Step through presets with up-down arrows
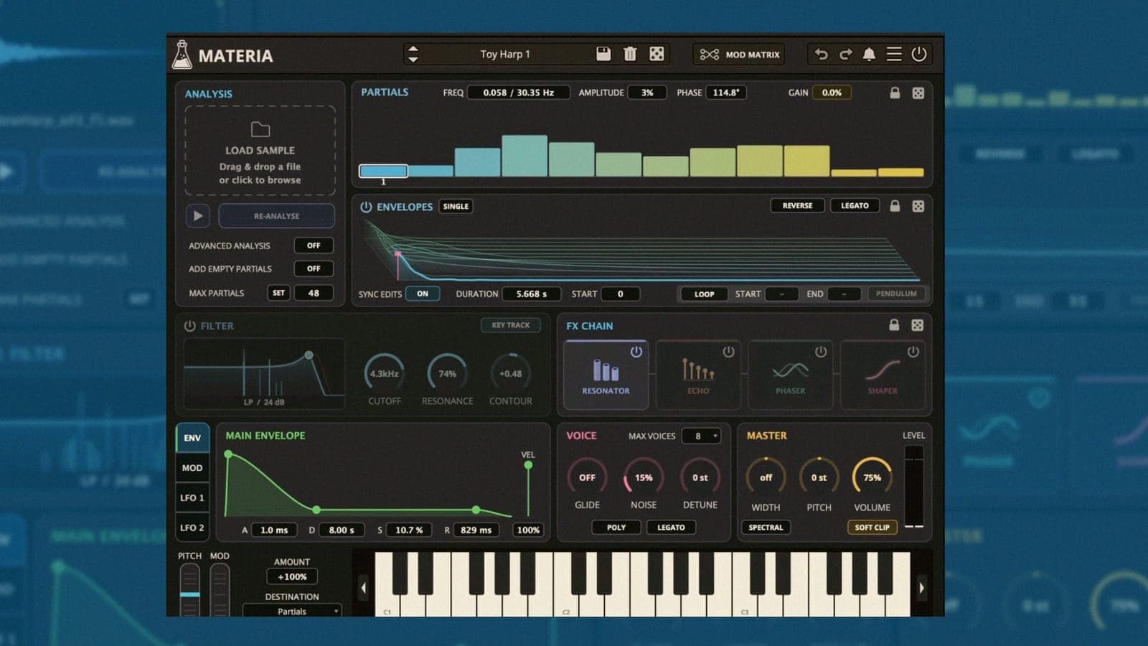The image size is (1148, 646). [413, 54]
